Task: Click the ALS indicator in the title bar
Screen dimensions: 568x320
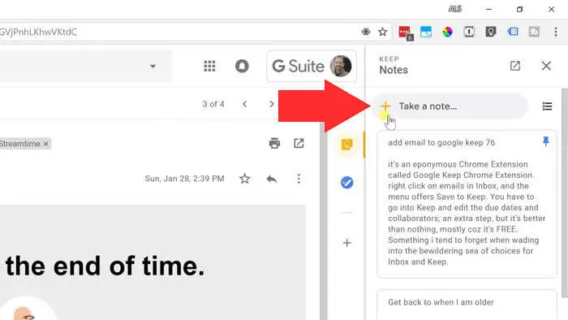Action: pyautogui.click(x=455, y=9)
